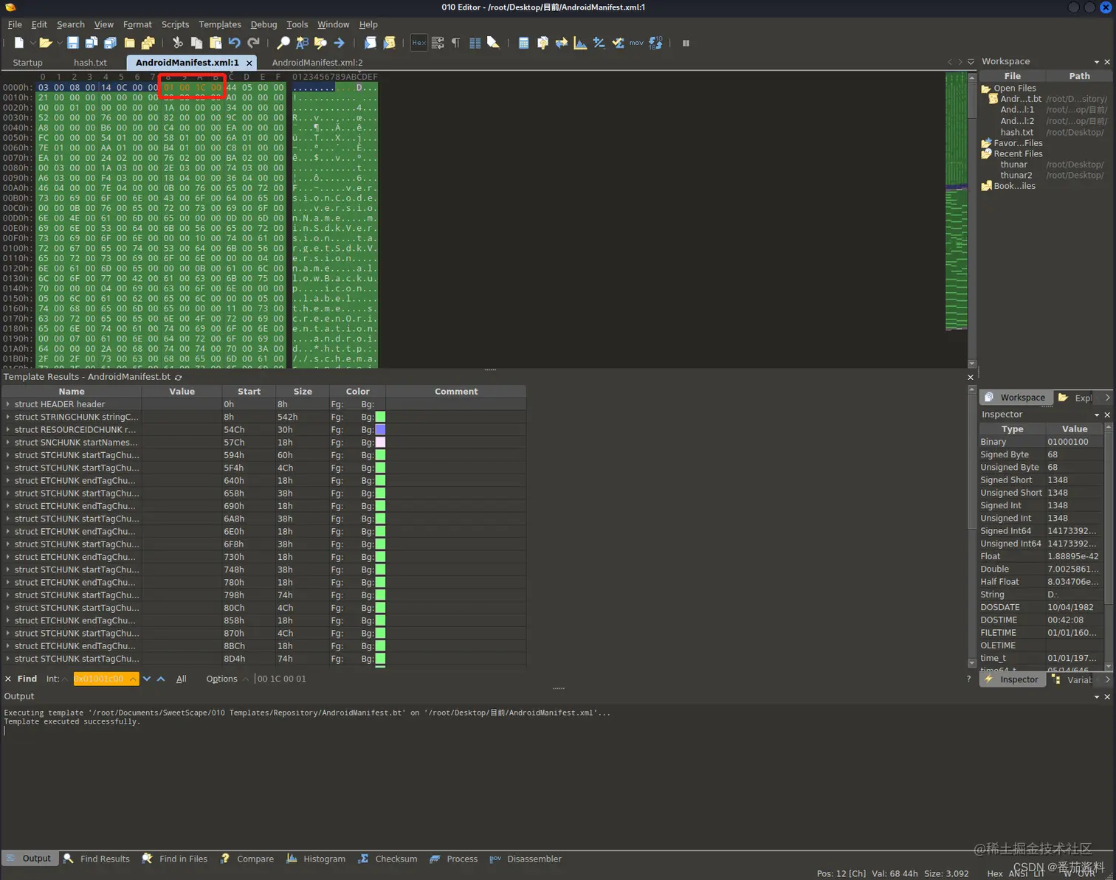Click the Open File folder icon
This screenshot has height=880, width=1116.
point(45,43)
